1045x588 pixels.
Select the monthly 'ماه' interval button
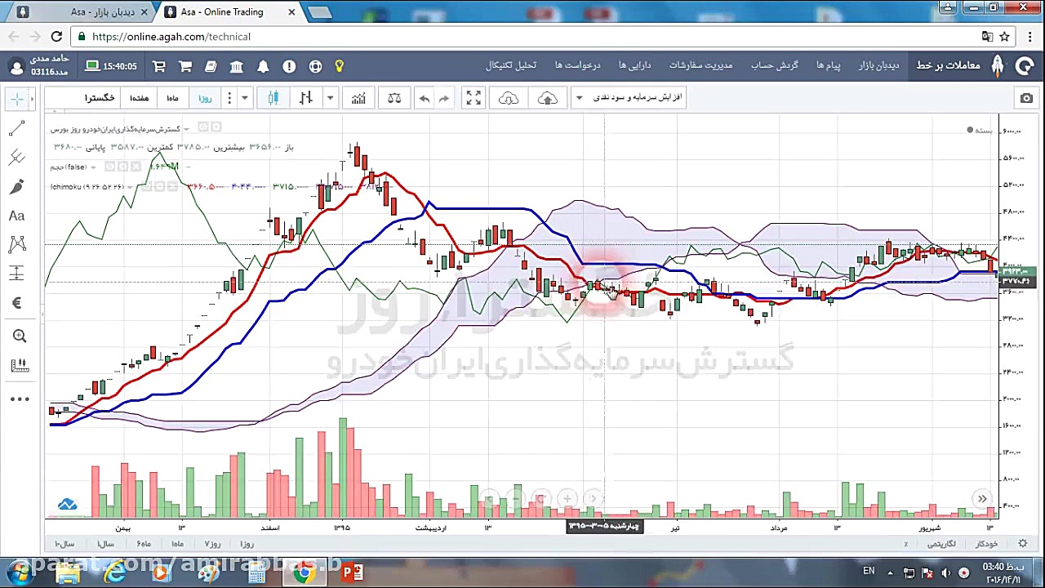pyautogui.click(x=172, y=98)
